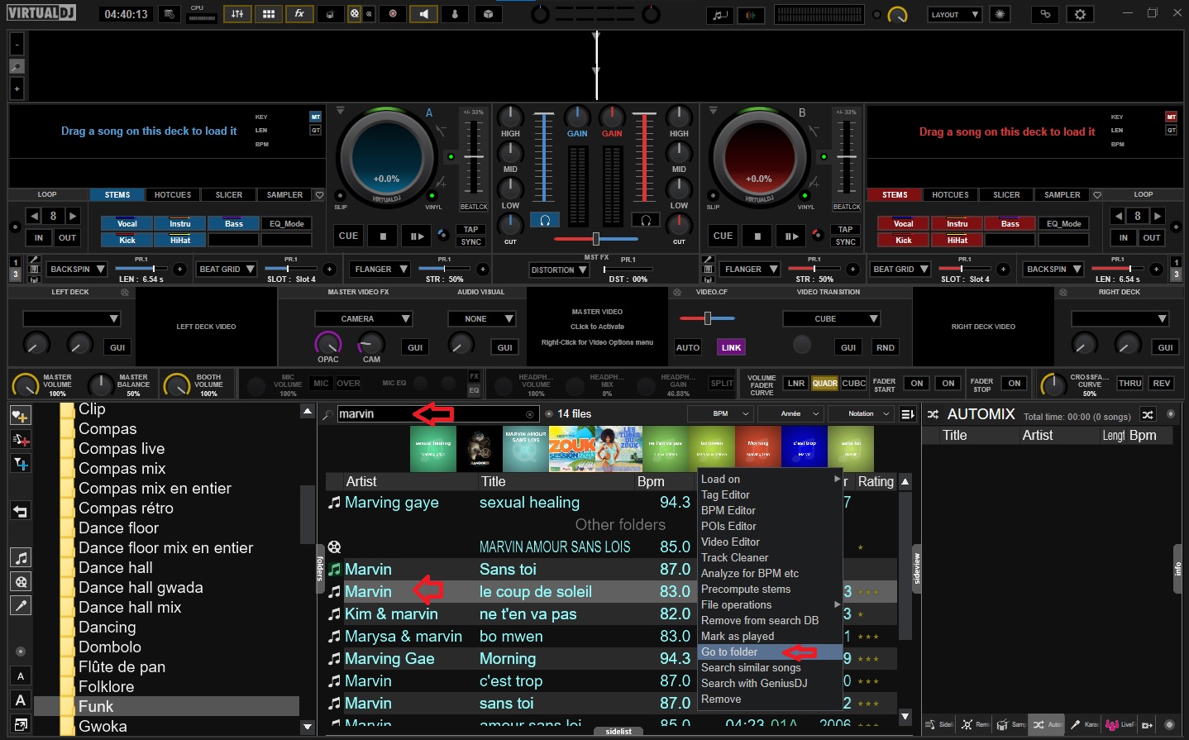Screen dimensions: 1189x740
Task: Click the back arrow browser icon
Action: (21, 511)
